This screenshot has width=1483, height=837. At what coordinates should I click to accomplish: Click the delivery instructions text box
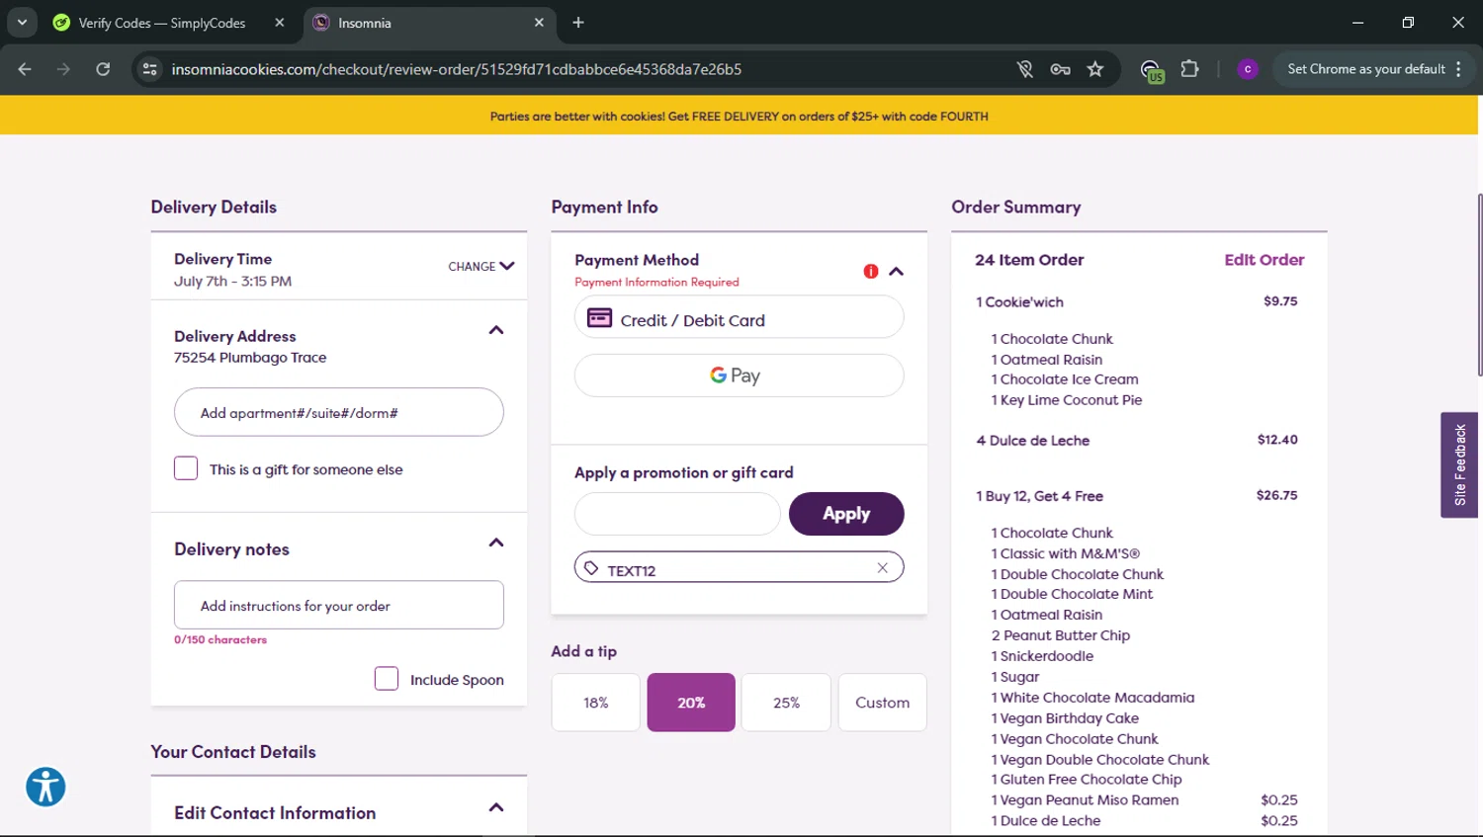[x=339, y=605]
